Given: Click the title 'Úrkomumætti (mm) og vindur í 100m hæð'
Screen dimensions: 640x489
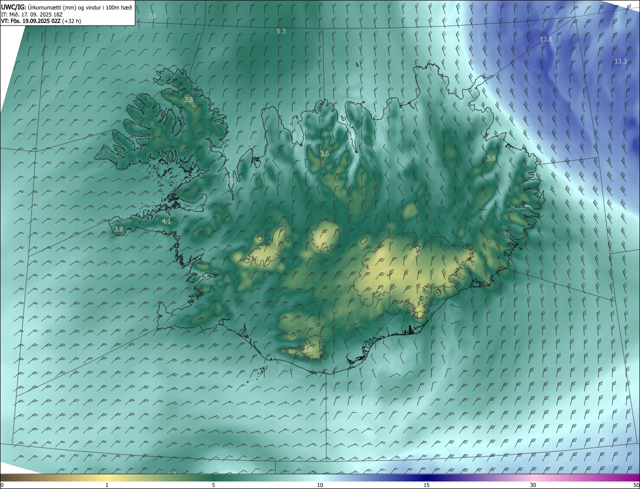Looking at the screenshot, I should tap(79, 7).
